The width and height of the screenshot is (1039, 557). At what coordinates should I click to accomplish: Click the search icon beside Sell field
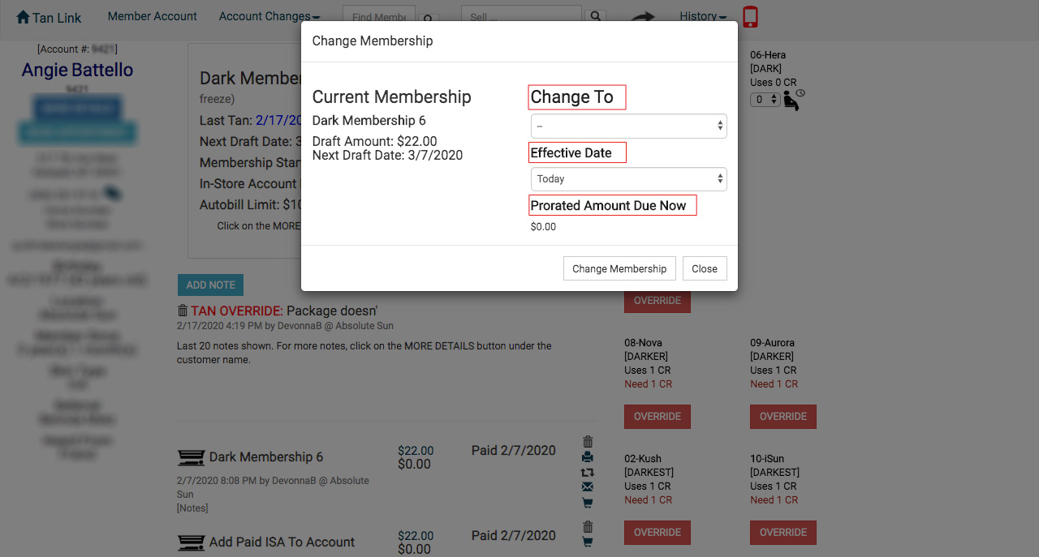pyautogui.click(x=597, y=17)
